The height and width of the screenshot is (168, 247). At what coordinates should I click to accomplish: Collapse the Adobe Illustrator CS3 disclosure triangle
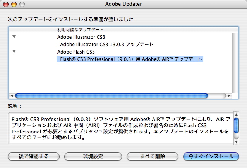pyautogui.click(x=14, y=37)
